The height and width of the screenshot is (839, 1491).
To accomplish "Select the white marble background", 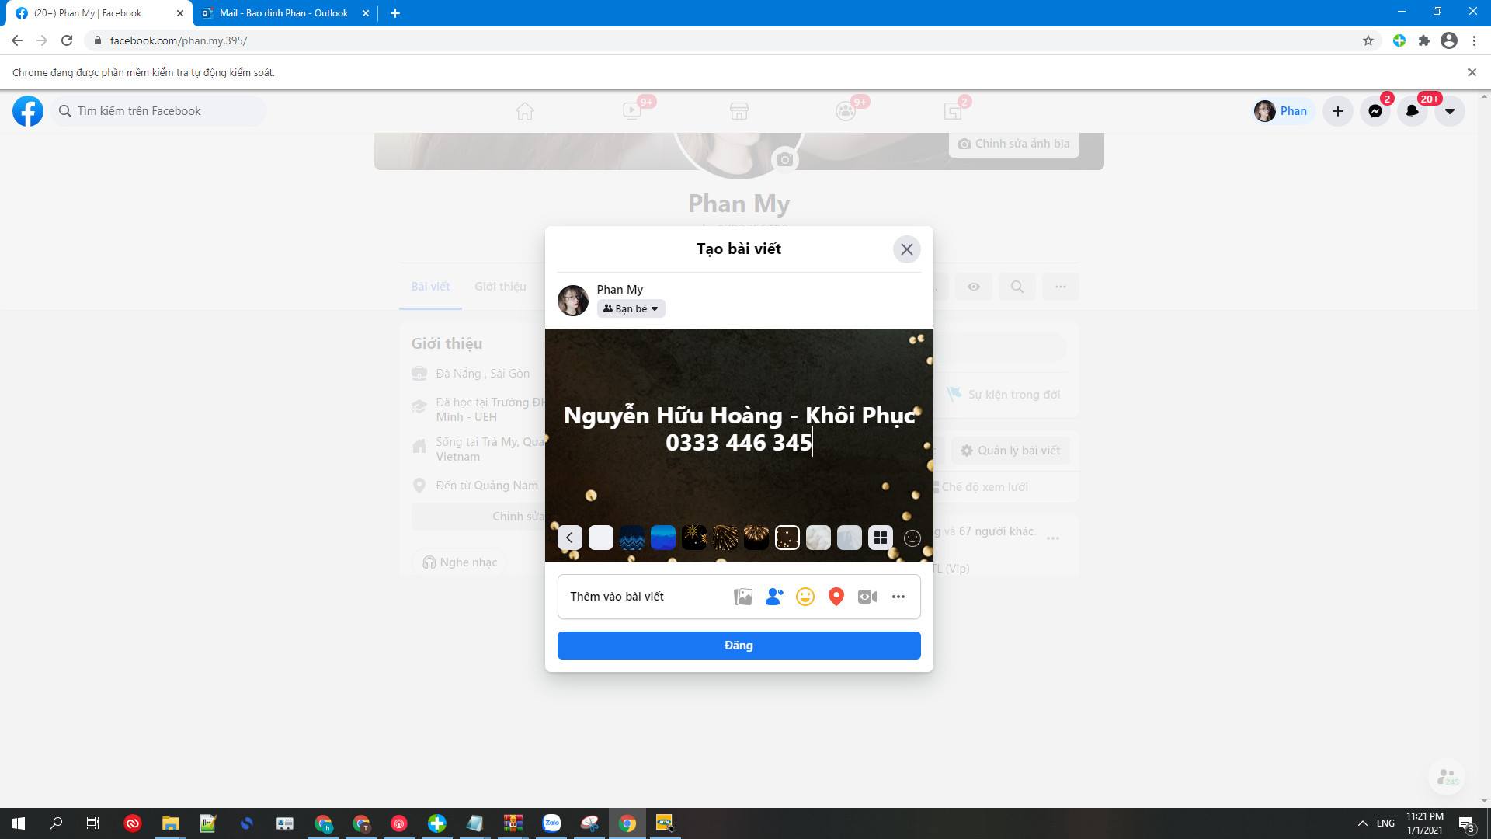I will (818, 538).
